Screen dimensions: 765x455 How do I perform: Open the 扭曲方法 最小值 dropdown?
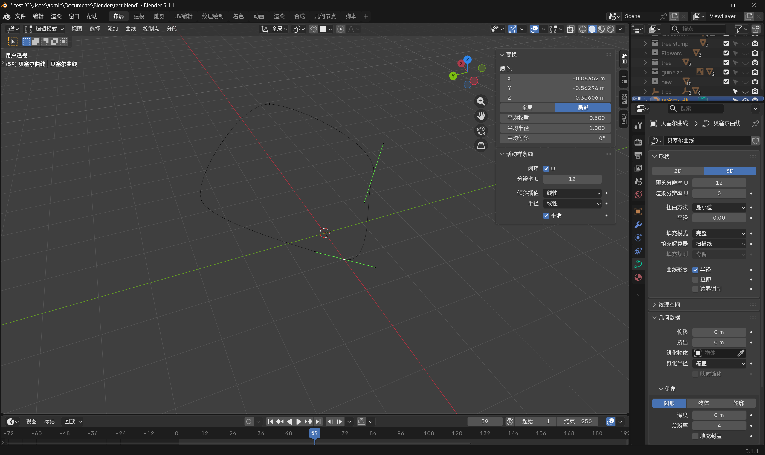[719, 207]
